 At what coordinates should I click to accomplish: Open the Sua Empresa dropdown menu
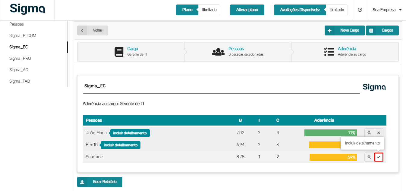387,10
